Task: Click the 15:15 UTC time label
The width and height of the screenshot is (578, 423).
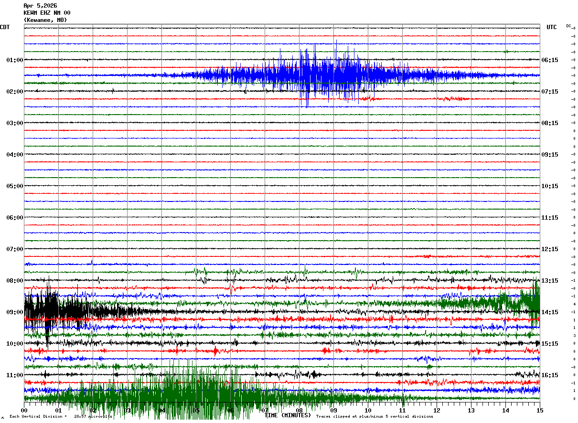Action: (x=550, y=344)
